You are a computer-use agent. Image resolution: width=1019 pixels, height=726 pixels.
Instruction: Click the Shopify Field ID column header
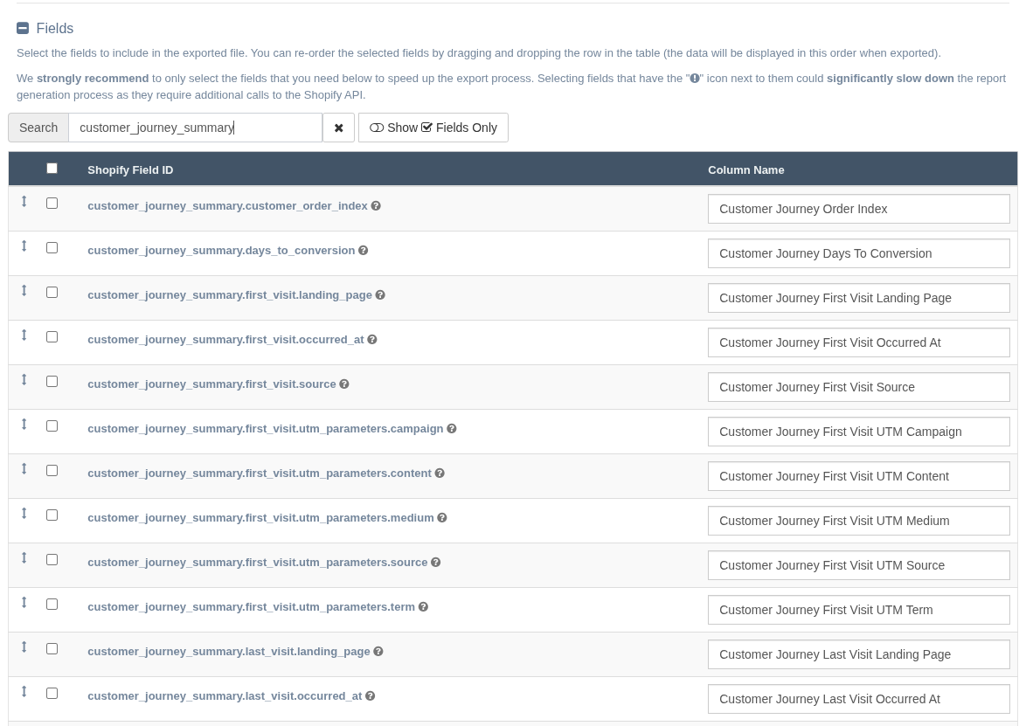pyautogui.click(x=130, y=170)
